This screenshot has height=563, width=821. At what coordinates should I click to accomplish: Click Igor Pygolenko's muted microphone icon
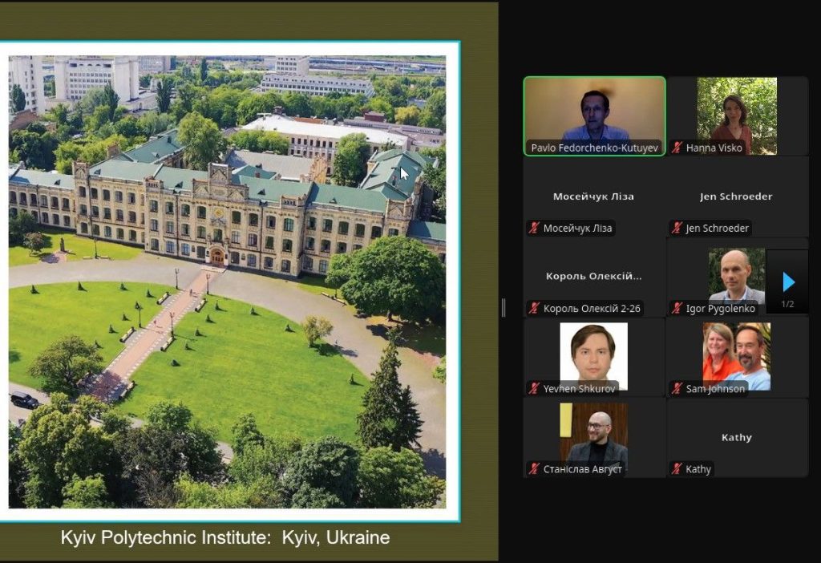point(677,308)
